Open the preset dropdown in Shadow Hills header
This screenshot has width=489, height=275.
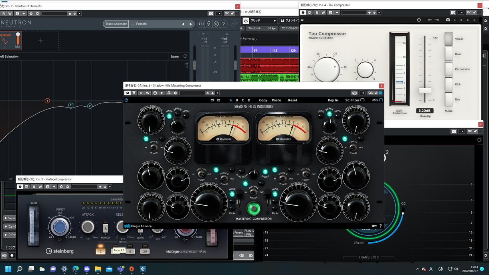(x=217, y=93)
